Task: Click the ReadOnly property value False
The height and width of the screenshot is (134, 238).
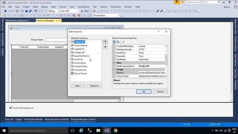Action: point(152,53)
